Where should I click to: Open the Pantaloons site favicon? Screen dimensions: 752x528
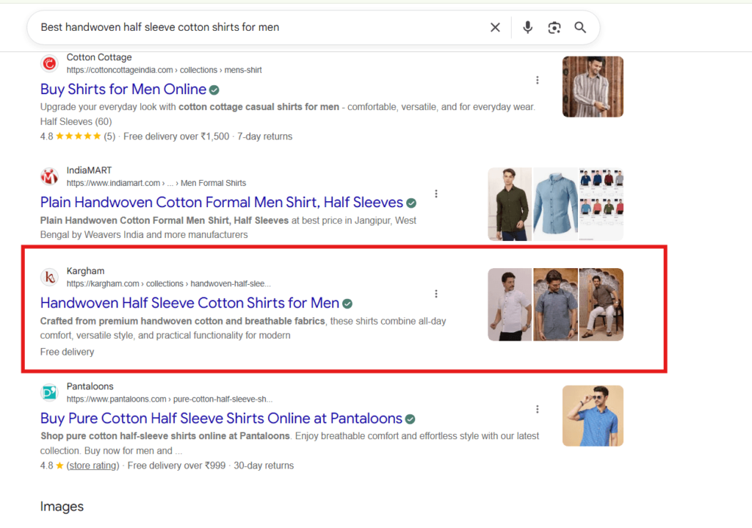pyautogui.click(x=49, y=393)
